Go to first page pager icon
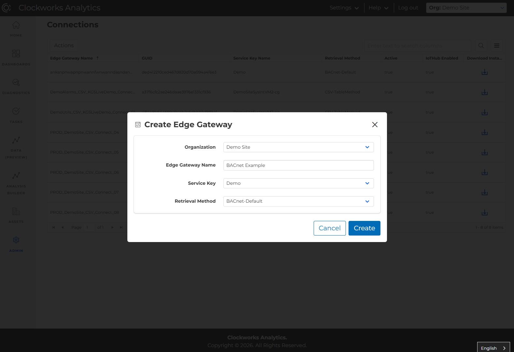Image resolution: width=514 pixels, height=352 pixels. [x=53, y=227]
